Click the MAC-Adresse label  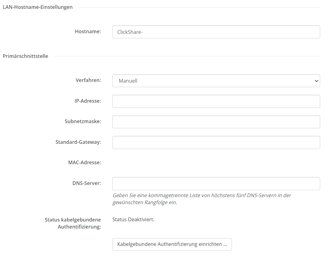(x=85, y=163)
